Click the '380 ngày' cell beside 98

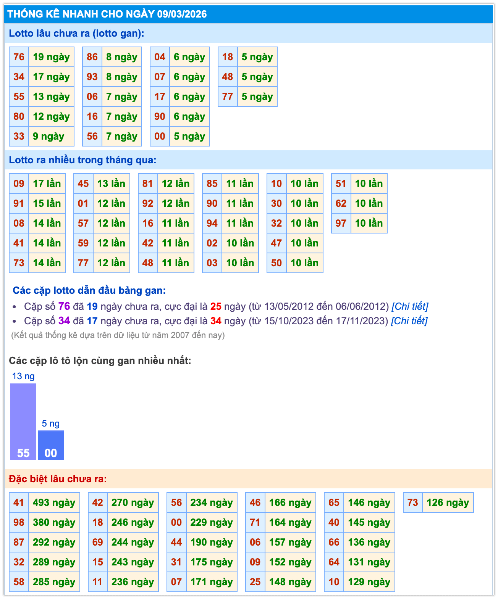point(54,522)
